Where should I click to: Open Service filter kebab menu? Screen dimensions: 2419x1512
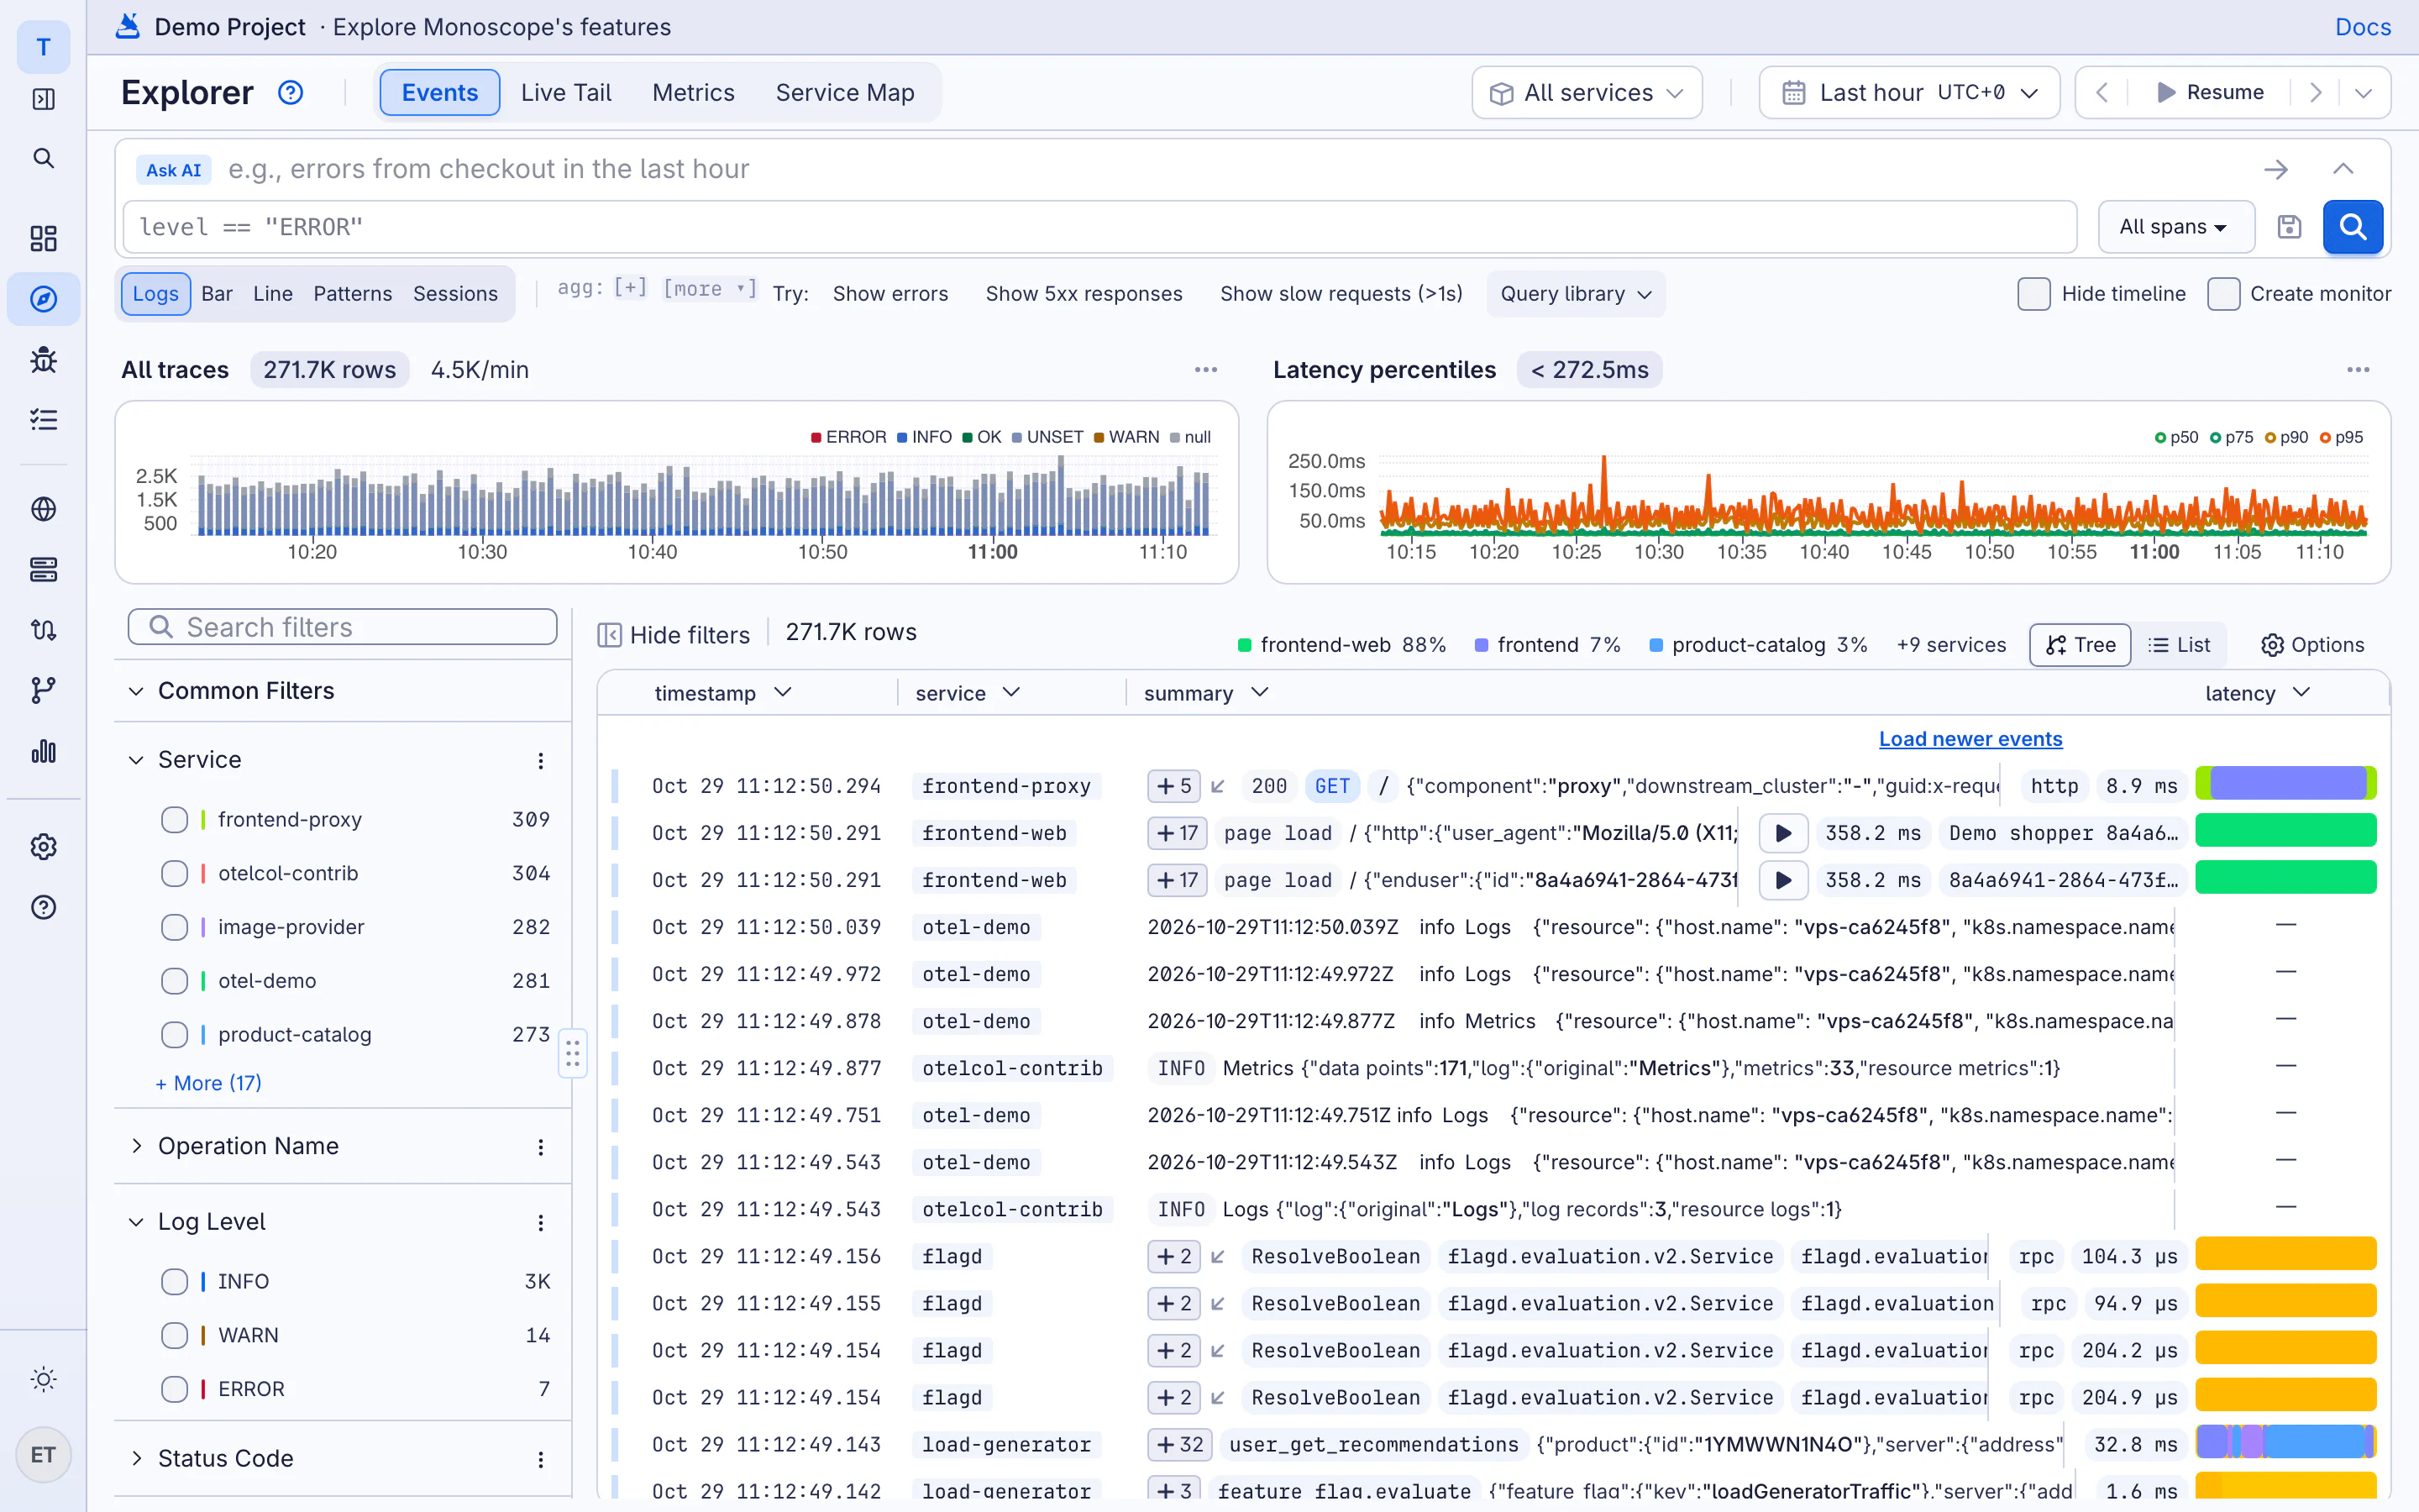click(x=541, y=761)
